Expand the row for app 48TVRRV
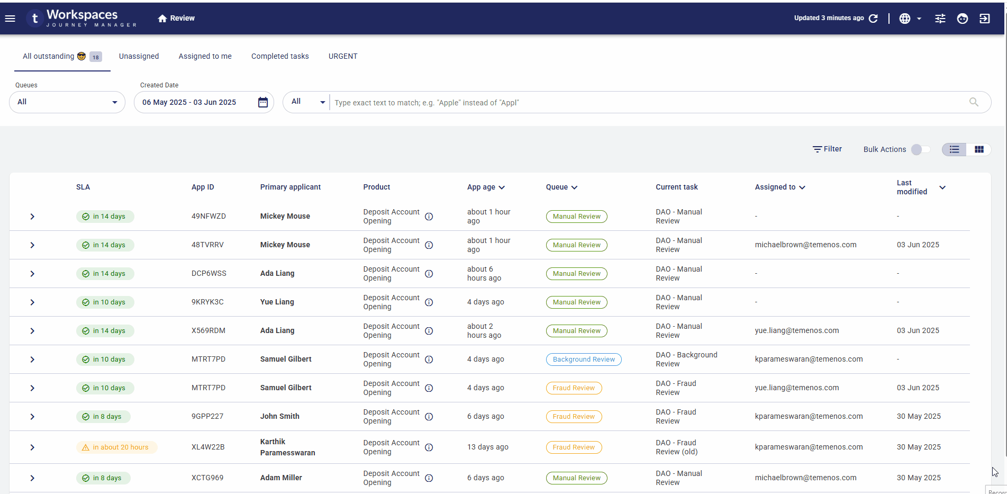This screenshot has height=494, width=1007. [32, 245]
